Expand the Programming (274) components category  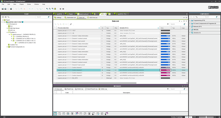pyautogui.click(x=190, y=20)
